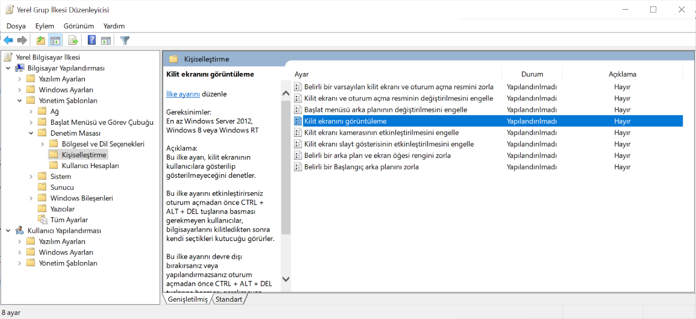696x319 pixels.
Task: Sort by the Açıklama column header
Action: pyautogui.click(x=622, y=74)
